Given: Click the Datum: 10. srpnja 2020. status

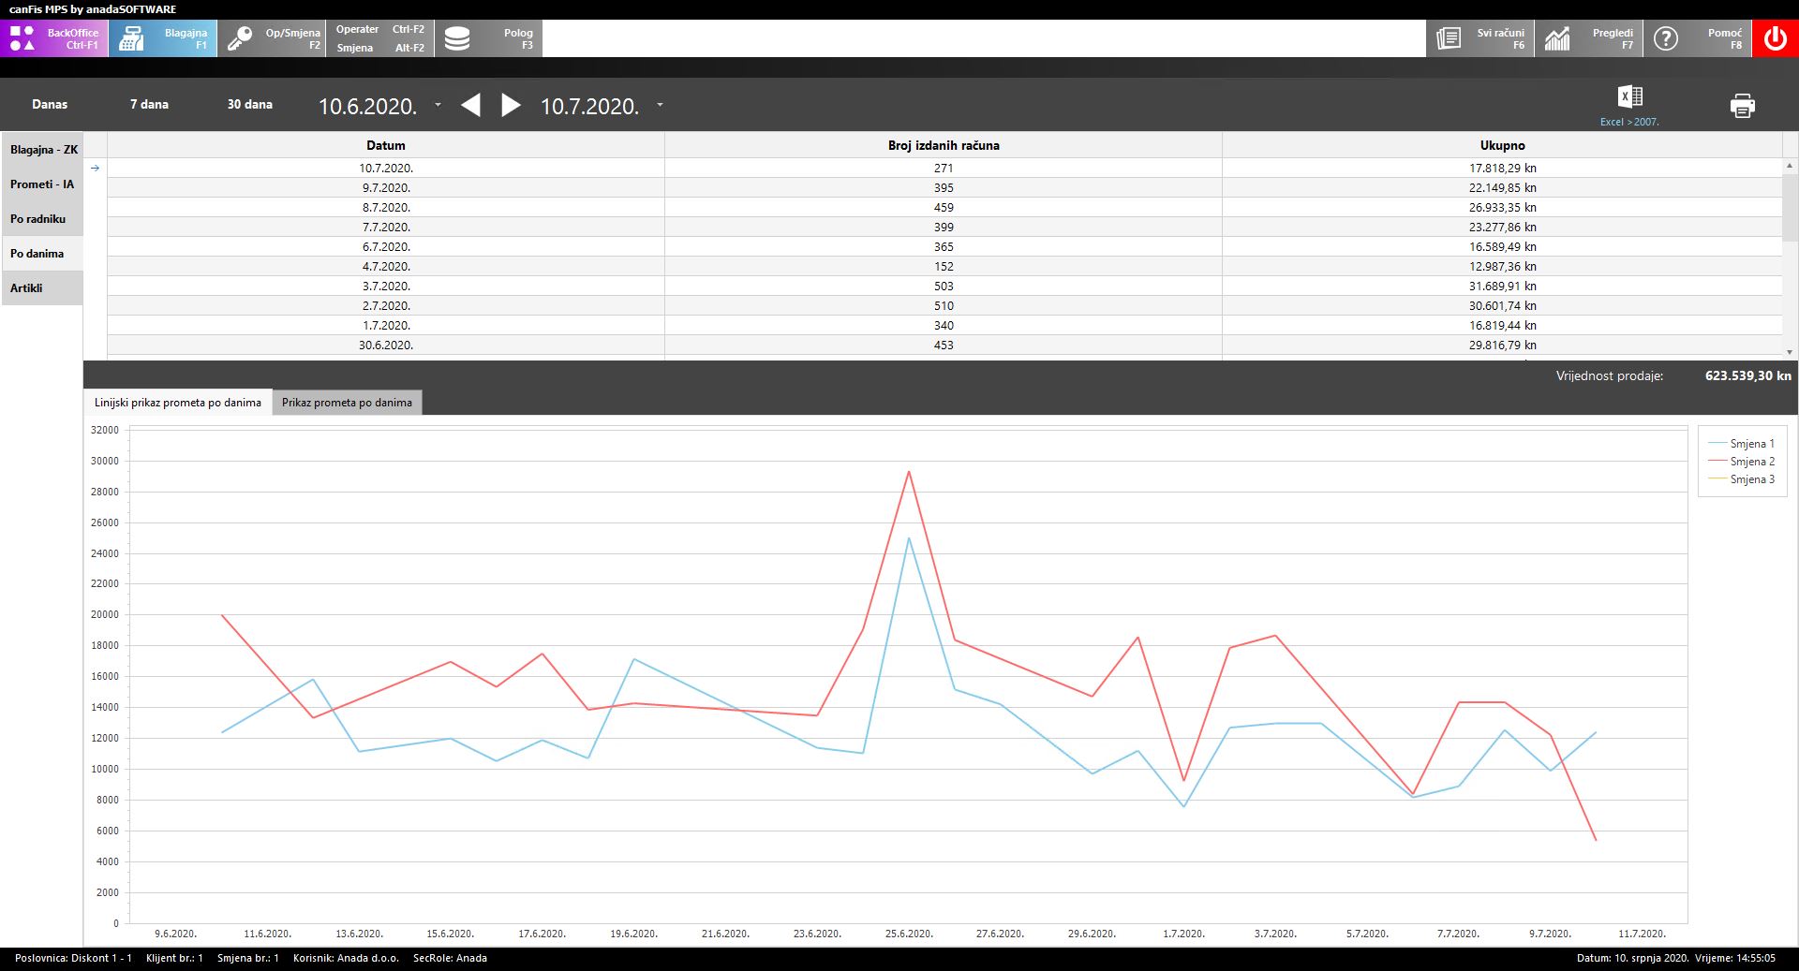Looking at the screenshot, I should (1632, 958).
